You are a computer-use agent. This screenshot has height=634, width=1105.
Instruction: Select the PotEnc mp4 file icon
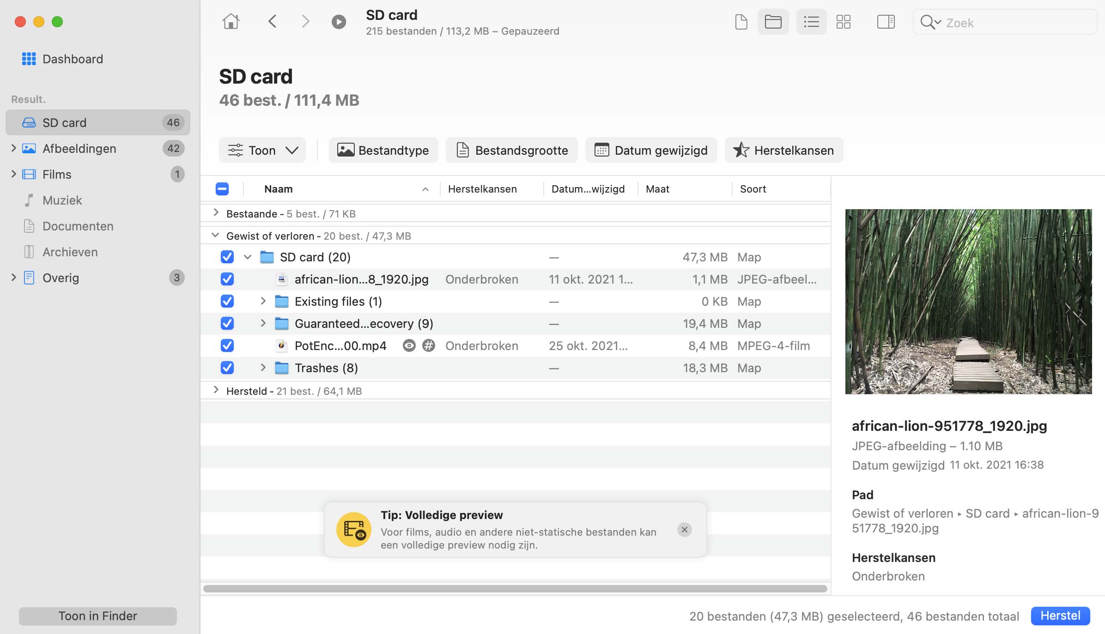[x=281, y=345]
